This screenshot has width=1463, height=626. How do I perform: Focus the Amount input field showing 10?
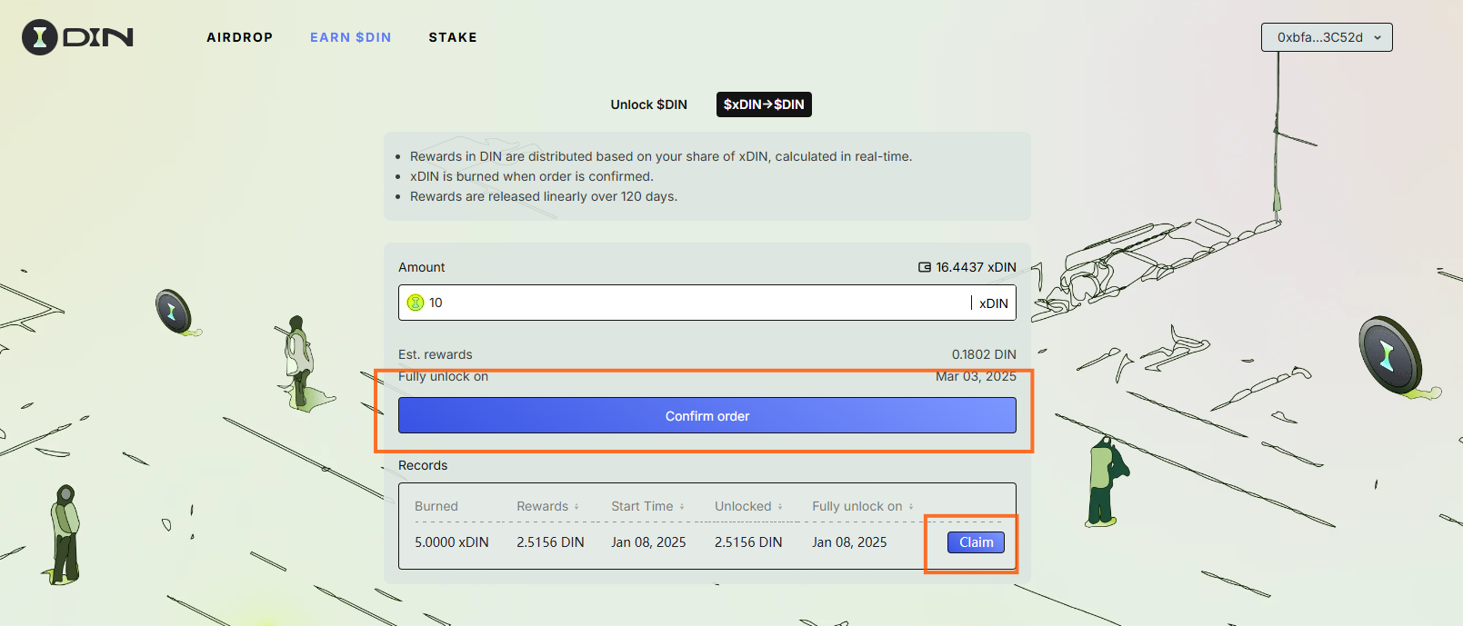[691, 303]
